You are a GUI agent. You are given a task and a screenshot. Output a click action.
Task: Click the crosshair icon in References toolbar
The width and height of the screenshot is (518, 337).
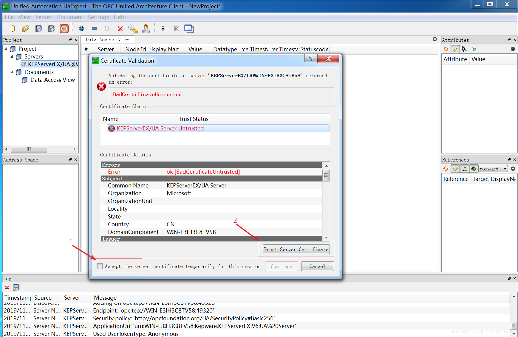click(x=474, y=169)
